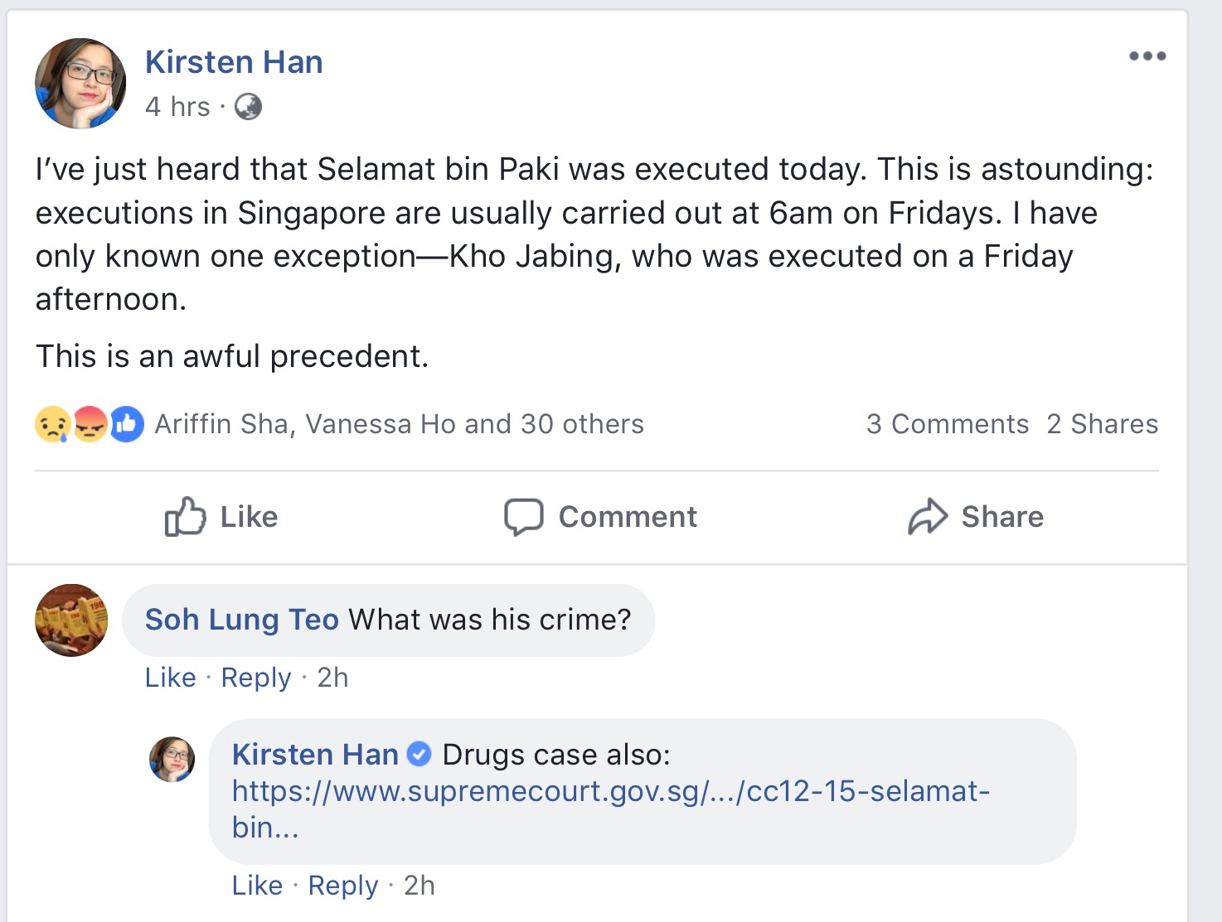This screenshot has width=1222, height=922.
Task: Like the post with thumbs-up button
Action: click(x=221, y=517)
